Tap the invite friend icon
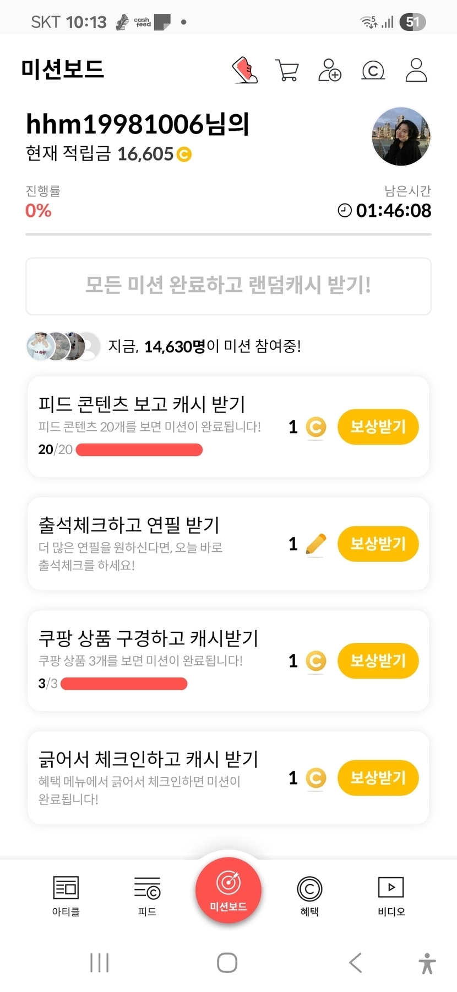This screenshot has width=457, height=992. pyautogui.click(x=329, y=71)
